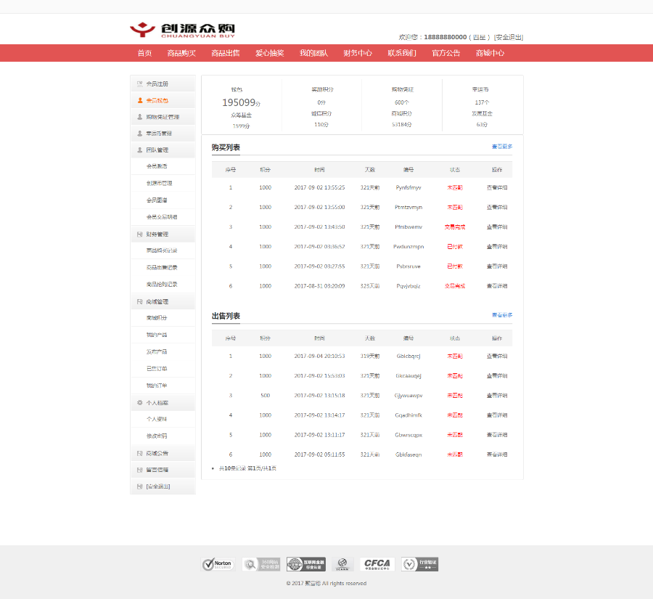This screenshot has width=653, height=599.
Task: Click the 团队管理 user icon
Action: click(x=140, y=150)
